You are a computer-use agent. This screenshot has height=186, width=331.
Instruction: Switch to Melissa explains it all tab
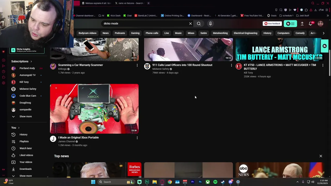tap(96, 3)
